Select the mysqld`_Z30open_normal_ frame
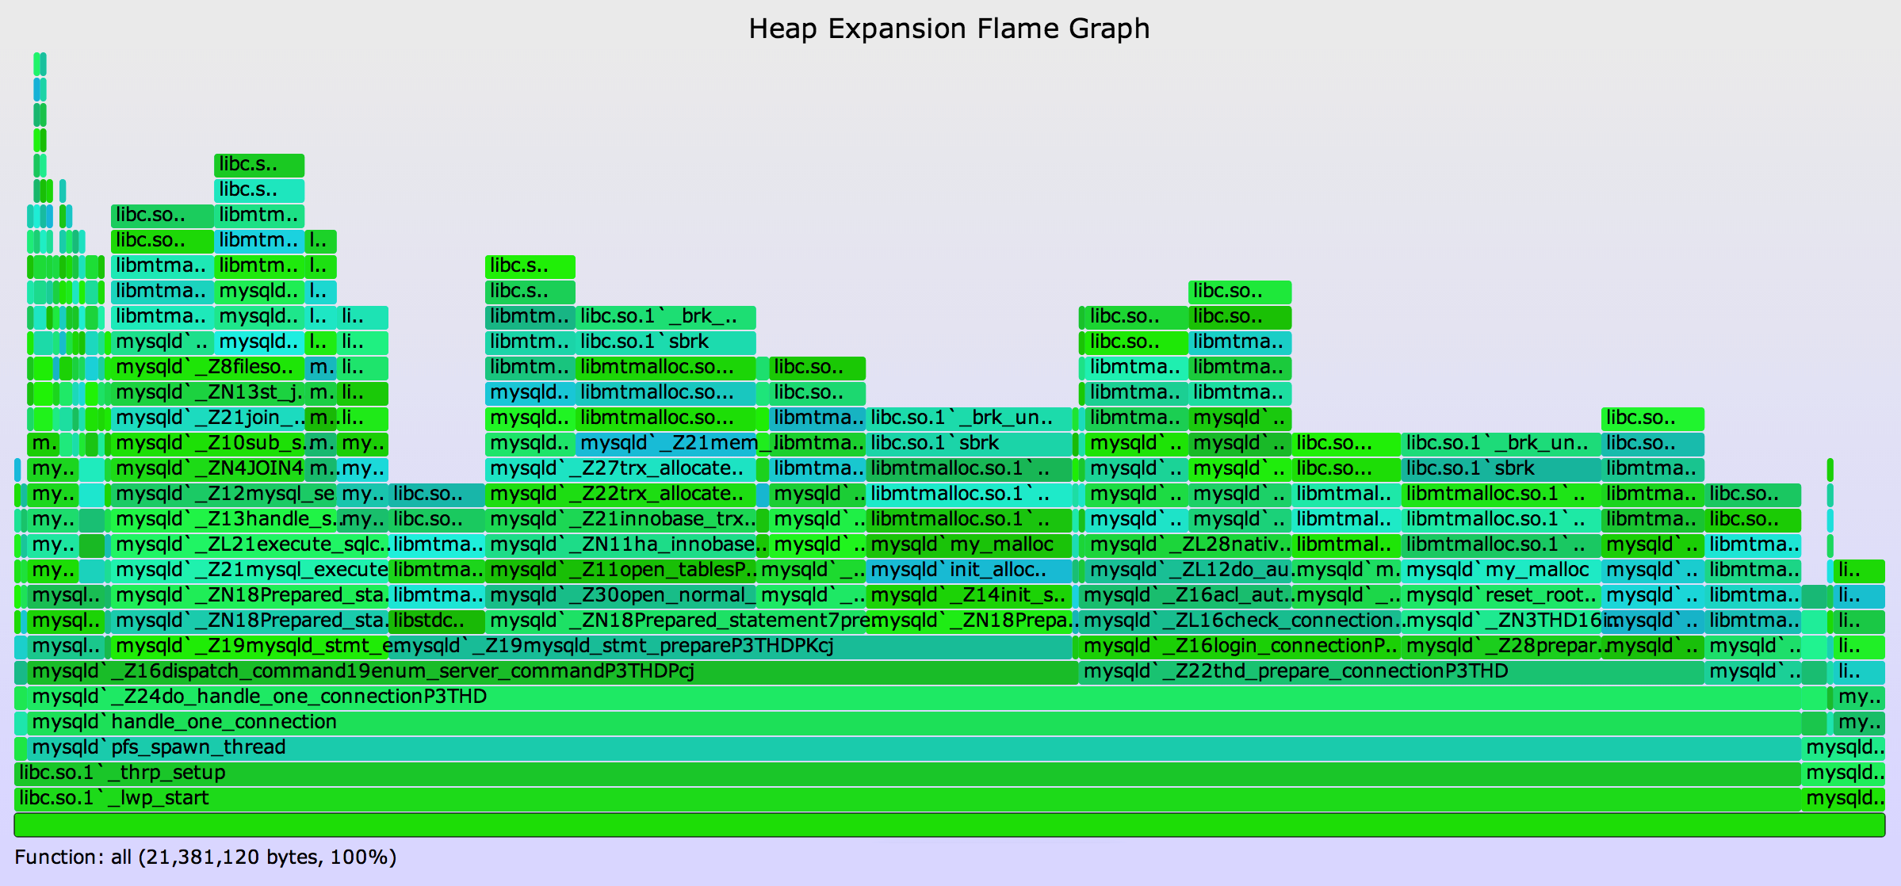The image size is (1901, 886). (620, 595)
